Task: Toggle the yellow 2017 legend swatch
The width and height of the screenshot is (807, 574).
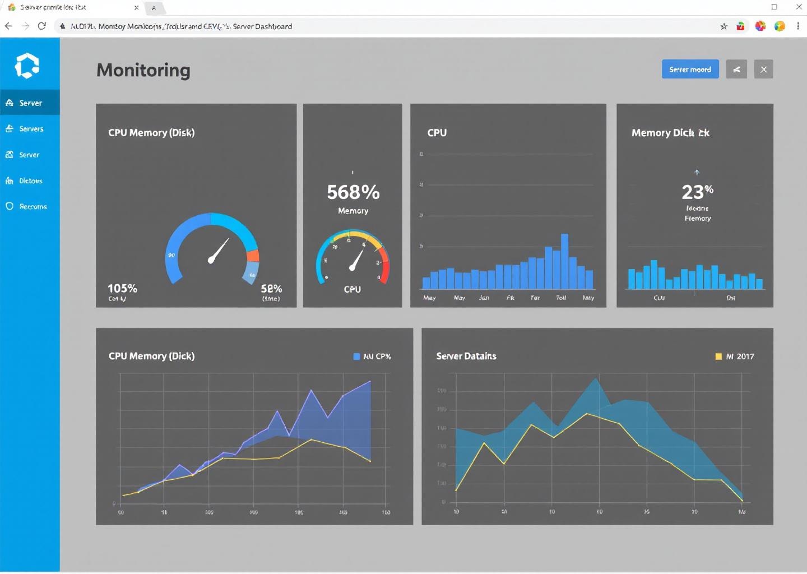Action: click(718, 357)
